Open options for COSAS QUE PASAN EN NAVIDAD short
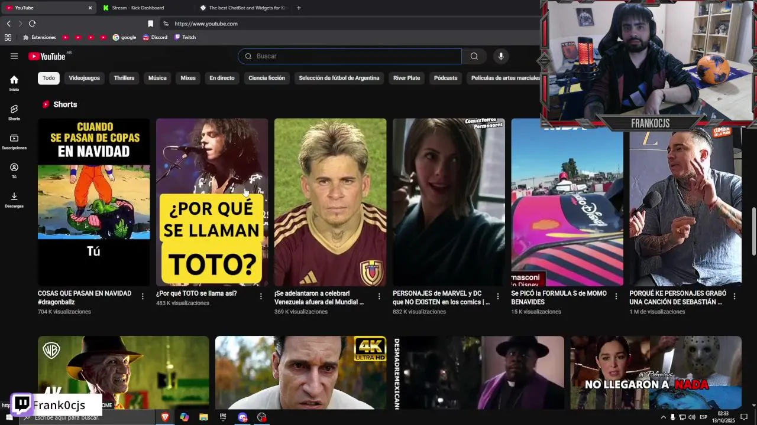Image resolution: width=757 pixels, height=425 pixels. coord(143,296)
